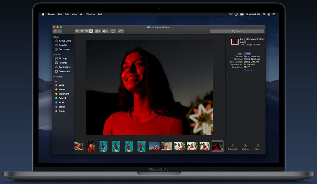
Task: Select the purple Travel sidebar tag
Action: click(x=60, y=107)
